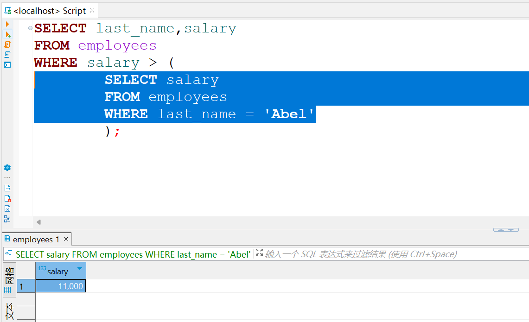The height and width of the screenshot is (322, 529).
Task: Collapse the SELECT statement code fold
Action: (x=30, y=28)
